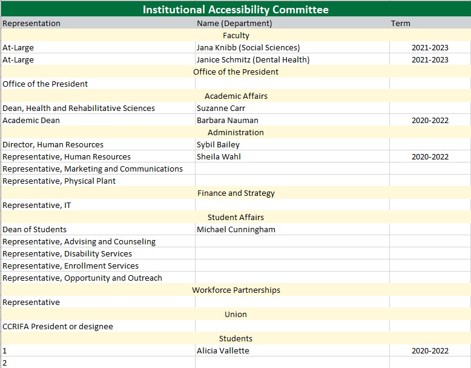The height and width of the screenshot is (368, 471).
Task: Click the Representative, Disability Services cell
Action: point(67,253)
